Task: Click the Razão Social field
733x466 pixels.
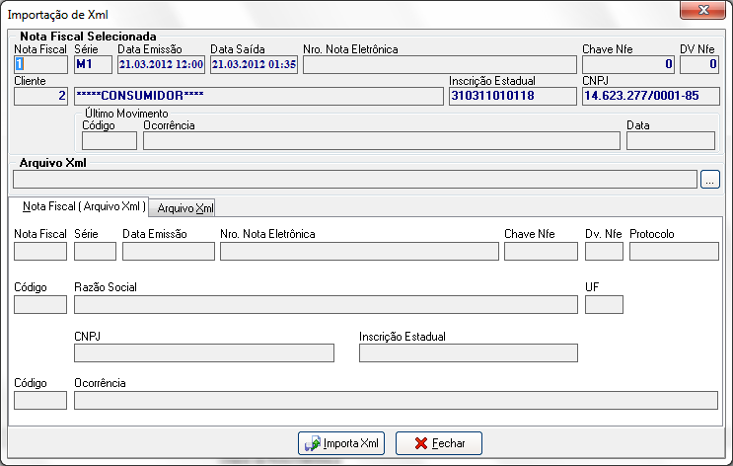Action: pos(326,305)
